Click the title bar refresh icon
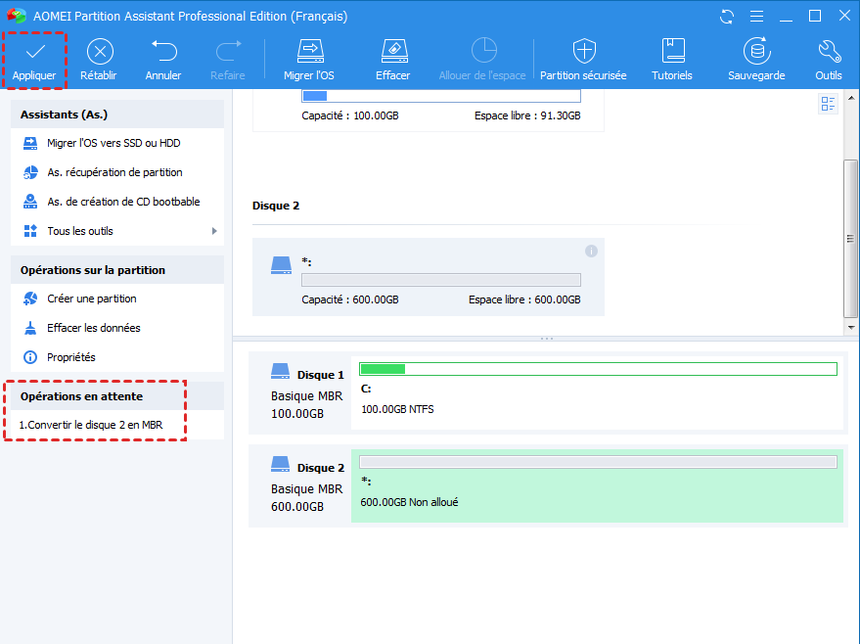Image resolution: width=860 pixels, height=644 pixels. point(726,17)
